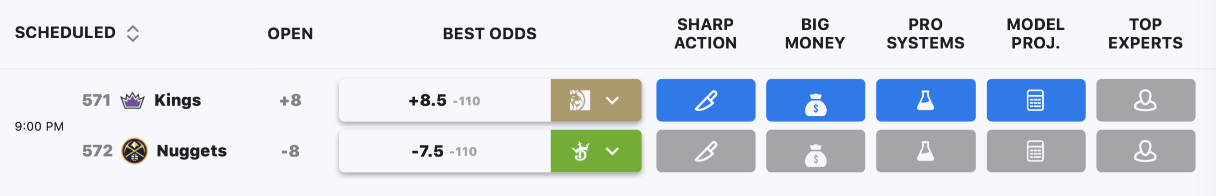Click the DraftKings green sportsbook logo

click(x=580, y=151)
